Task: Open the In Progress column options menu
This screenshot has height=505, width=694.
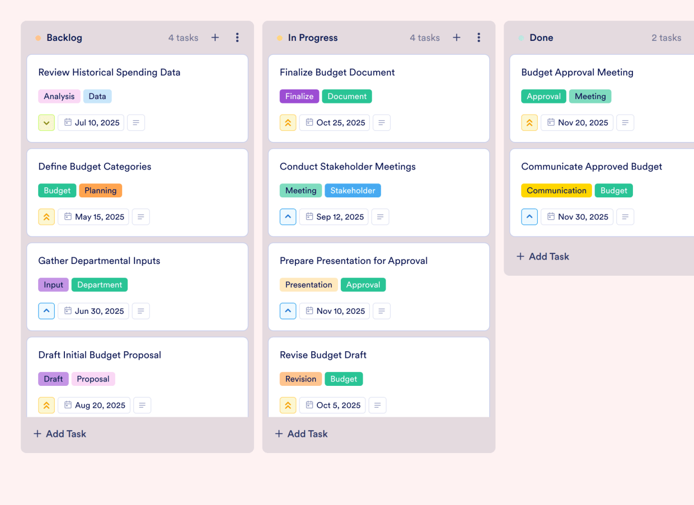Action: click(479, 37)
